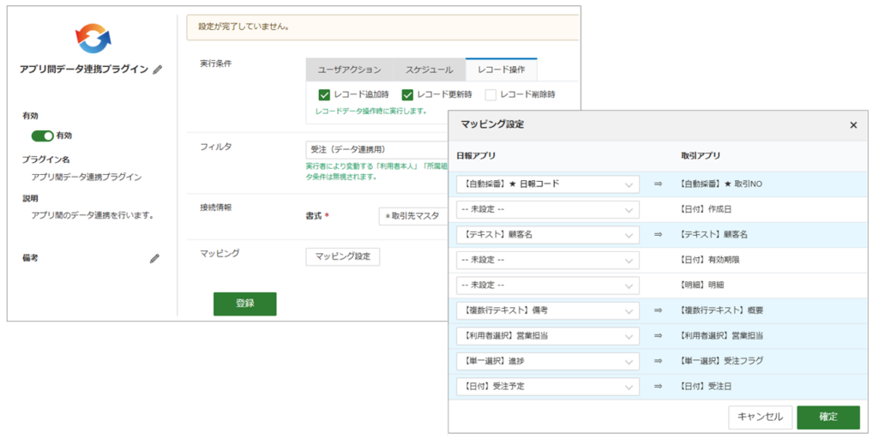Click the pencil icon beside the plugin title
Screen dimensions: 878x439
click(x=158, y=69)
